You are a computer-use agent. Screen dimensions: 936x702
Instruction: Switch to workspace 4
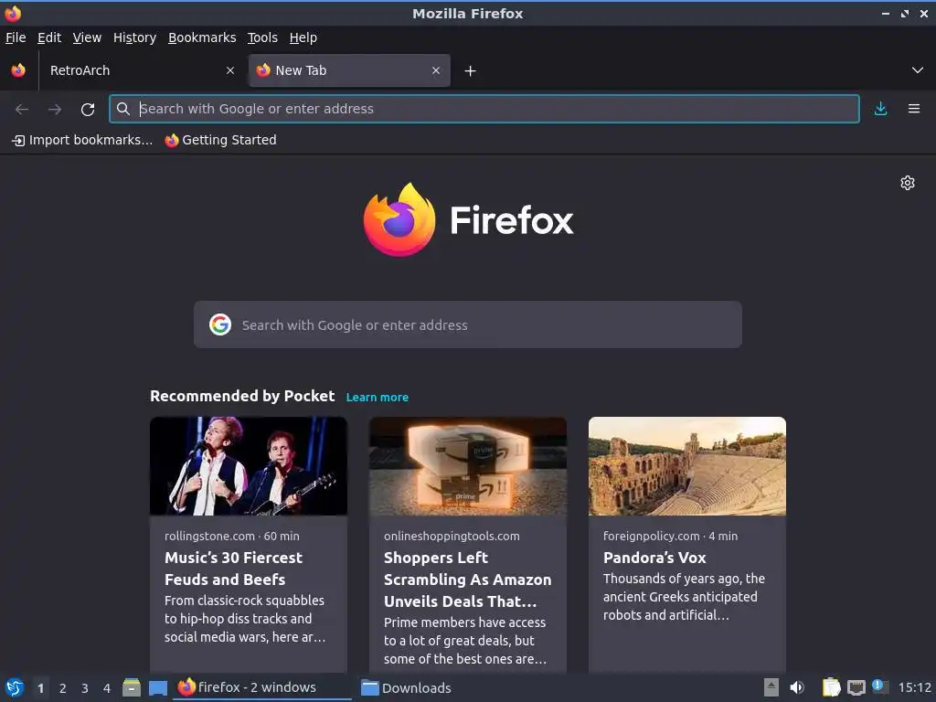pyautogui.click(x=107, y=688)
